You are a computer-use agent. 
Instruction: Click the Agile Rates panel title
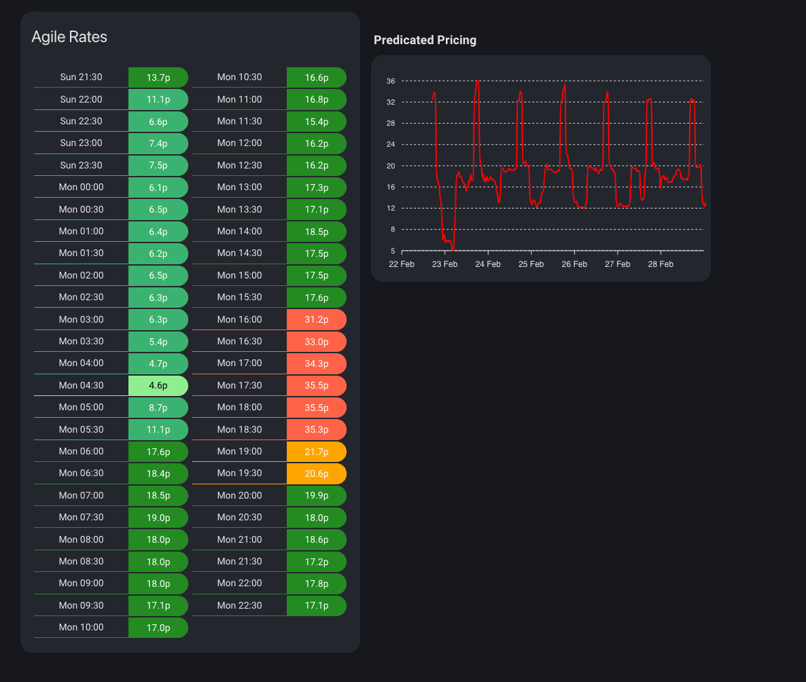pyautogui.click(x=69, y=37)
